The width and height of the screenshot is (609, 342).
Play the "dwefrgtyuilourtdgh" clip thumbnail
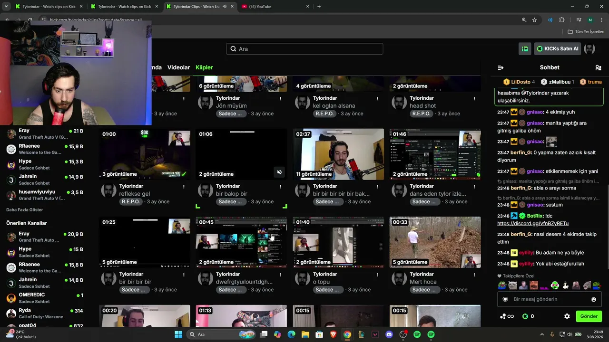click(x=241, y=242)
